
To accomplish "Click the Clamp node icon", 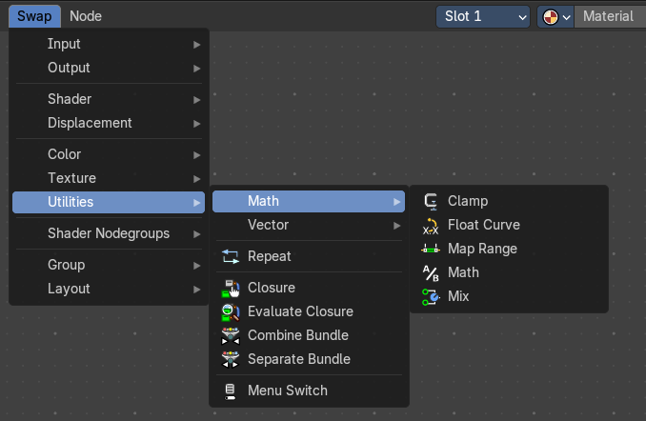I will (x=431, y=201).
